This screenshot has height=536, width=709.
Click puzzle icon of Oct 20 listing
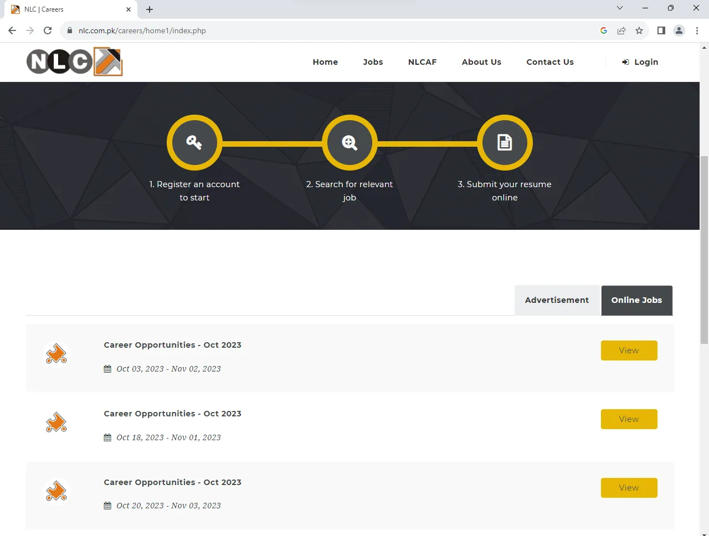pos(56,491)
